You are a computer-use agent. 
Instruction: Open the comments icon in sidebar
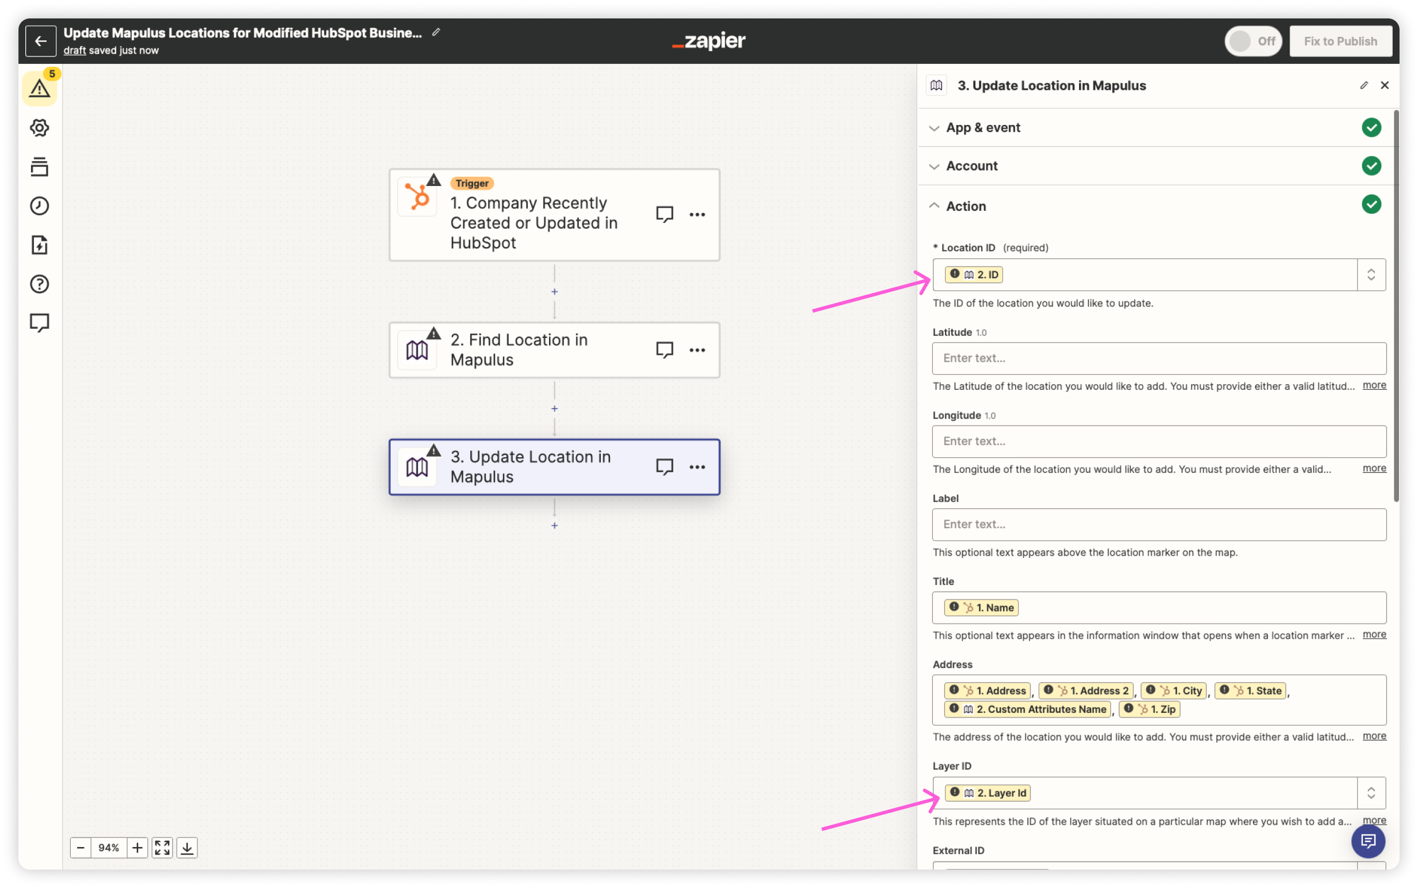pyautogui.click(x=39, y=323)
